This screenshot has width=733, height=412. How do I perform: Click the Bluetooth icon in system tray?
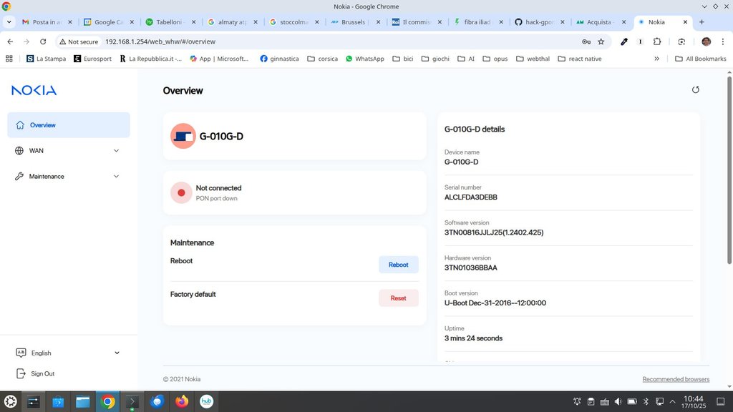(646, 401)
